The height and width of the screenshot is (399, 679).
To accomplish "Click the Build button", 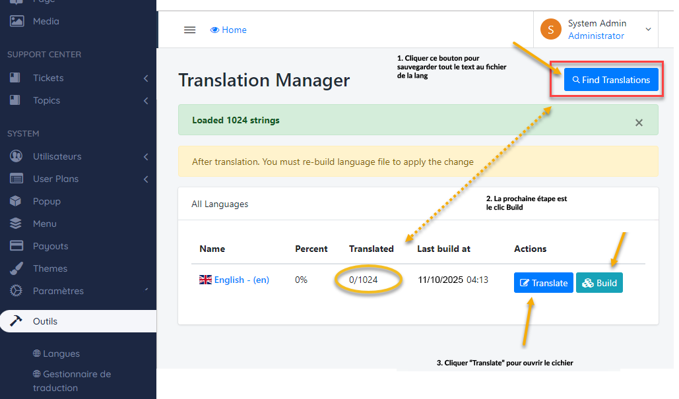I will (599, 283).
